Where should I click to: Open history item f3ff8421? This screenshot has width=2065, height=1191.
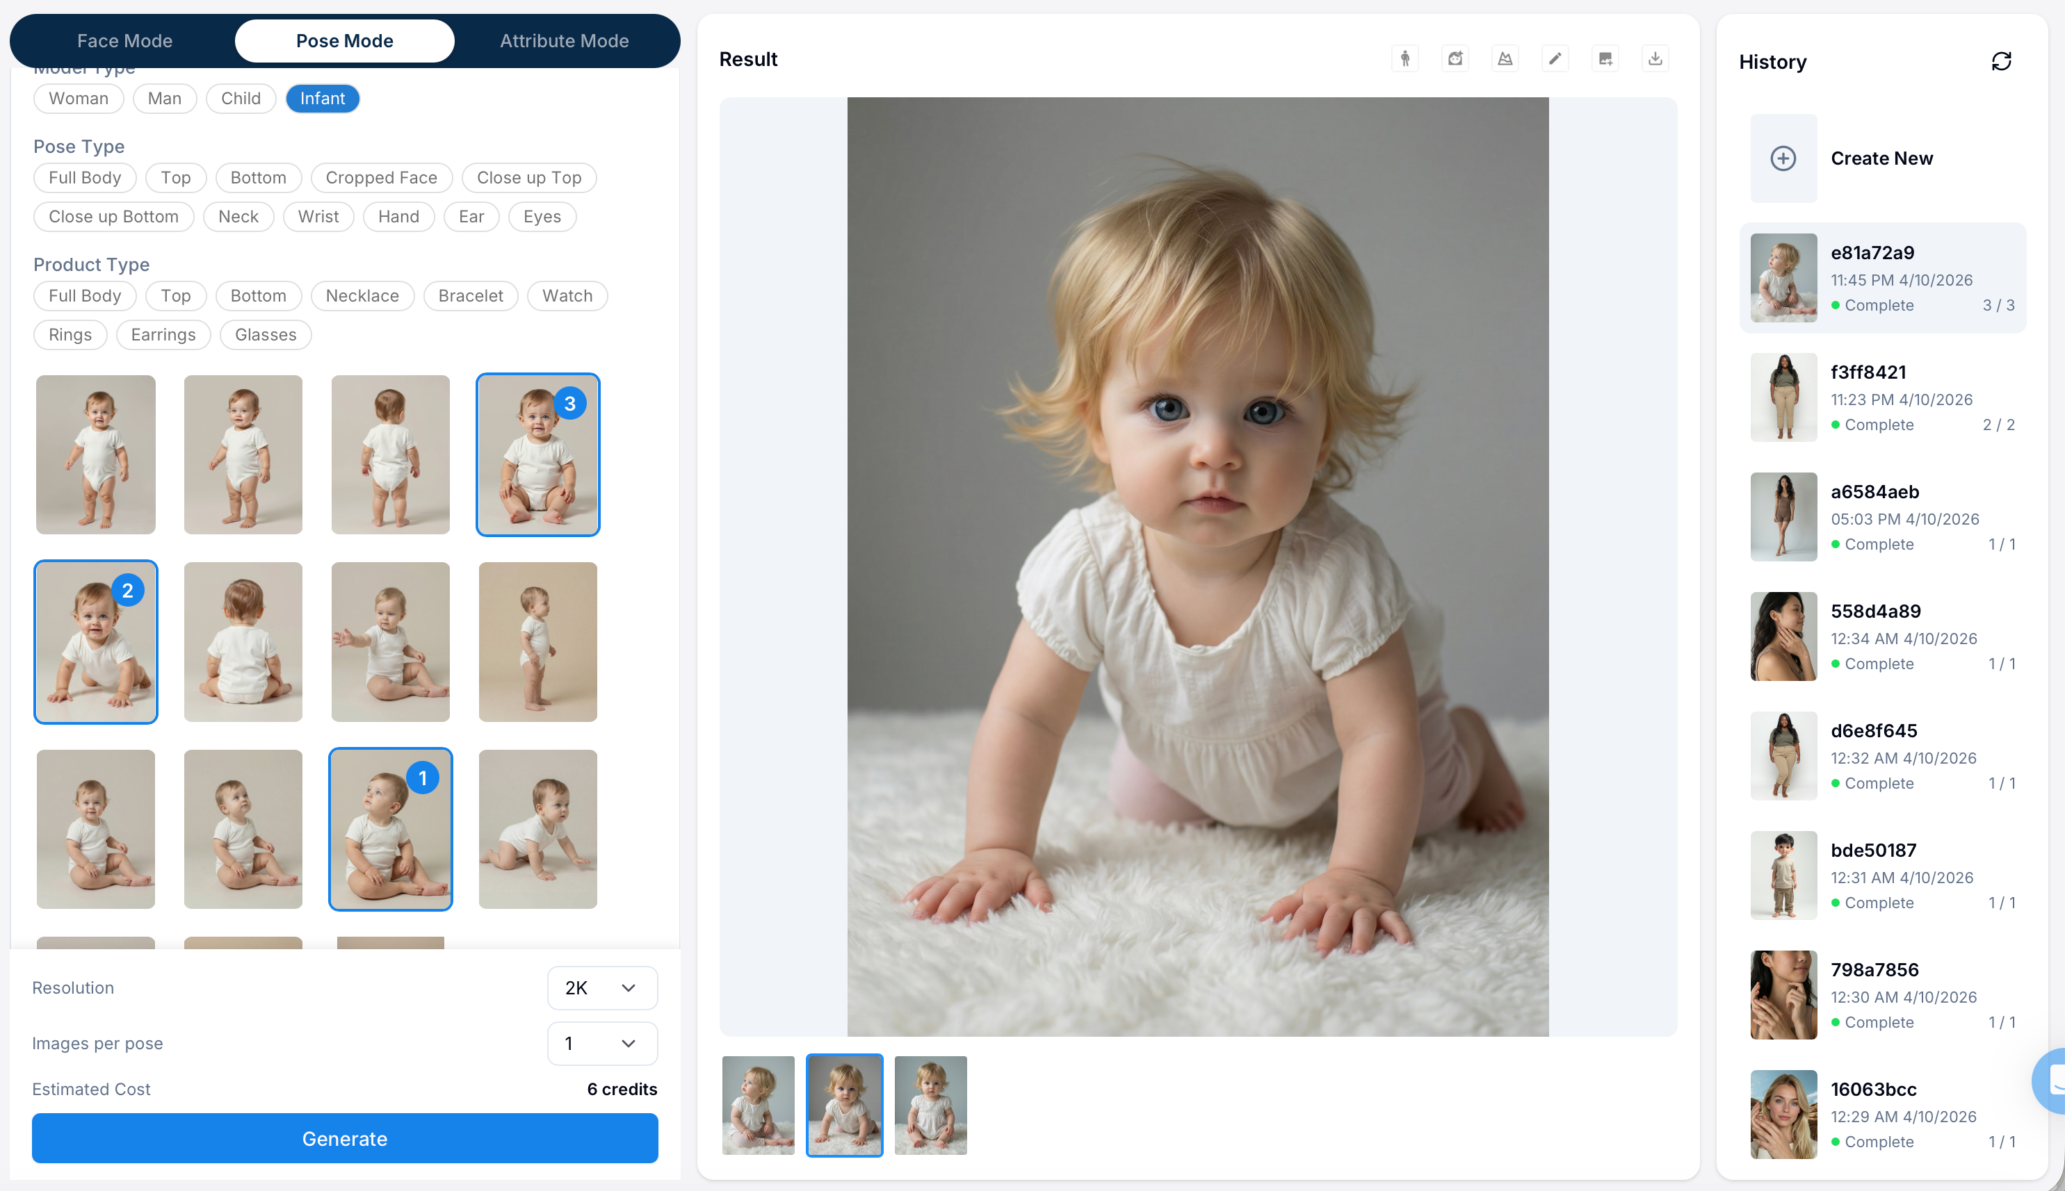pos(1881,397)
